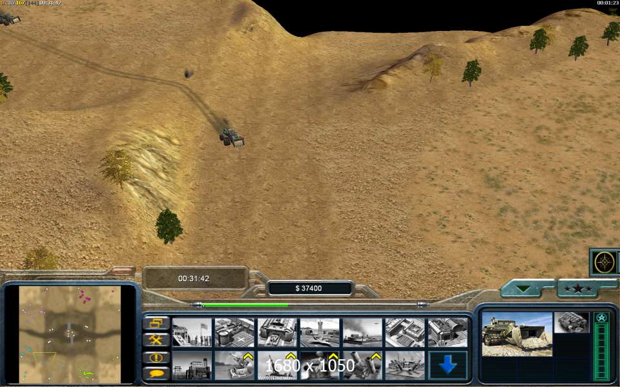620x387 pixels.
Task: Select the dozer unit on the battlefield
Action: click(232, 138)
